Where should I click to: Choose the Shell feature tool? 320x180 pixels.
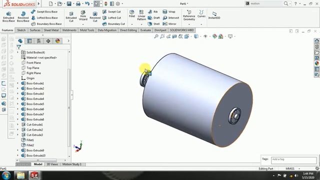coord(153,24)
